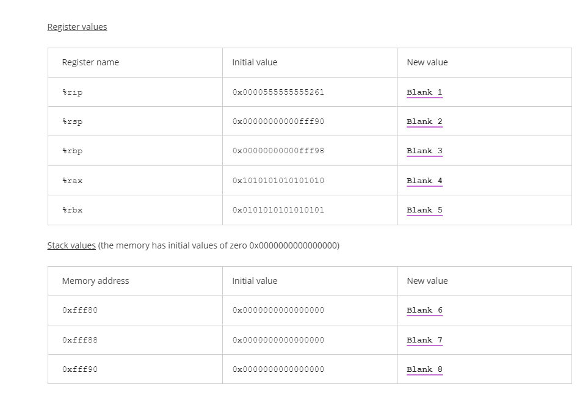588x406 pixels.
Task: Select the initial value 0x0101010101010101
Action: (x=278, y=209)
